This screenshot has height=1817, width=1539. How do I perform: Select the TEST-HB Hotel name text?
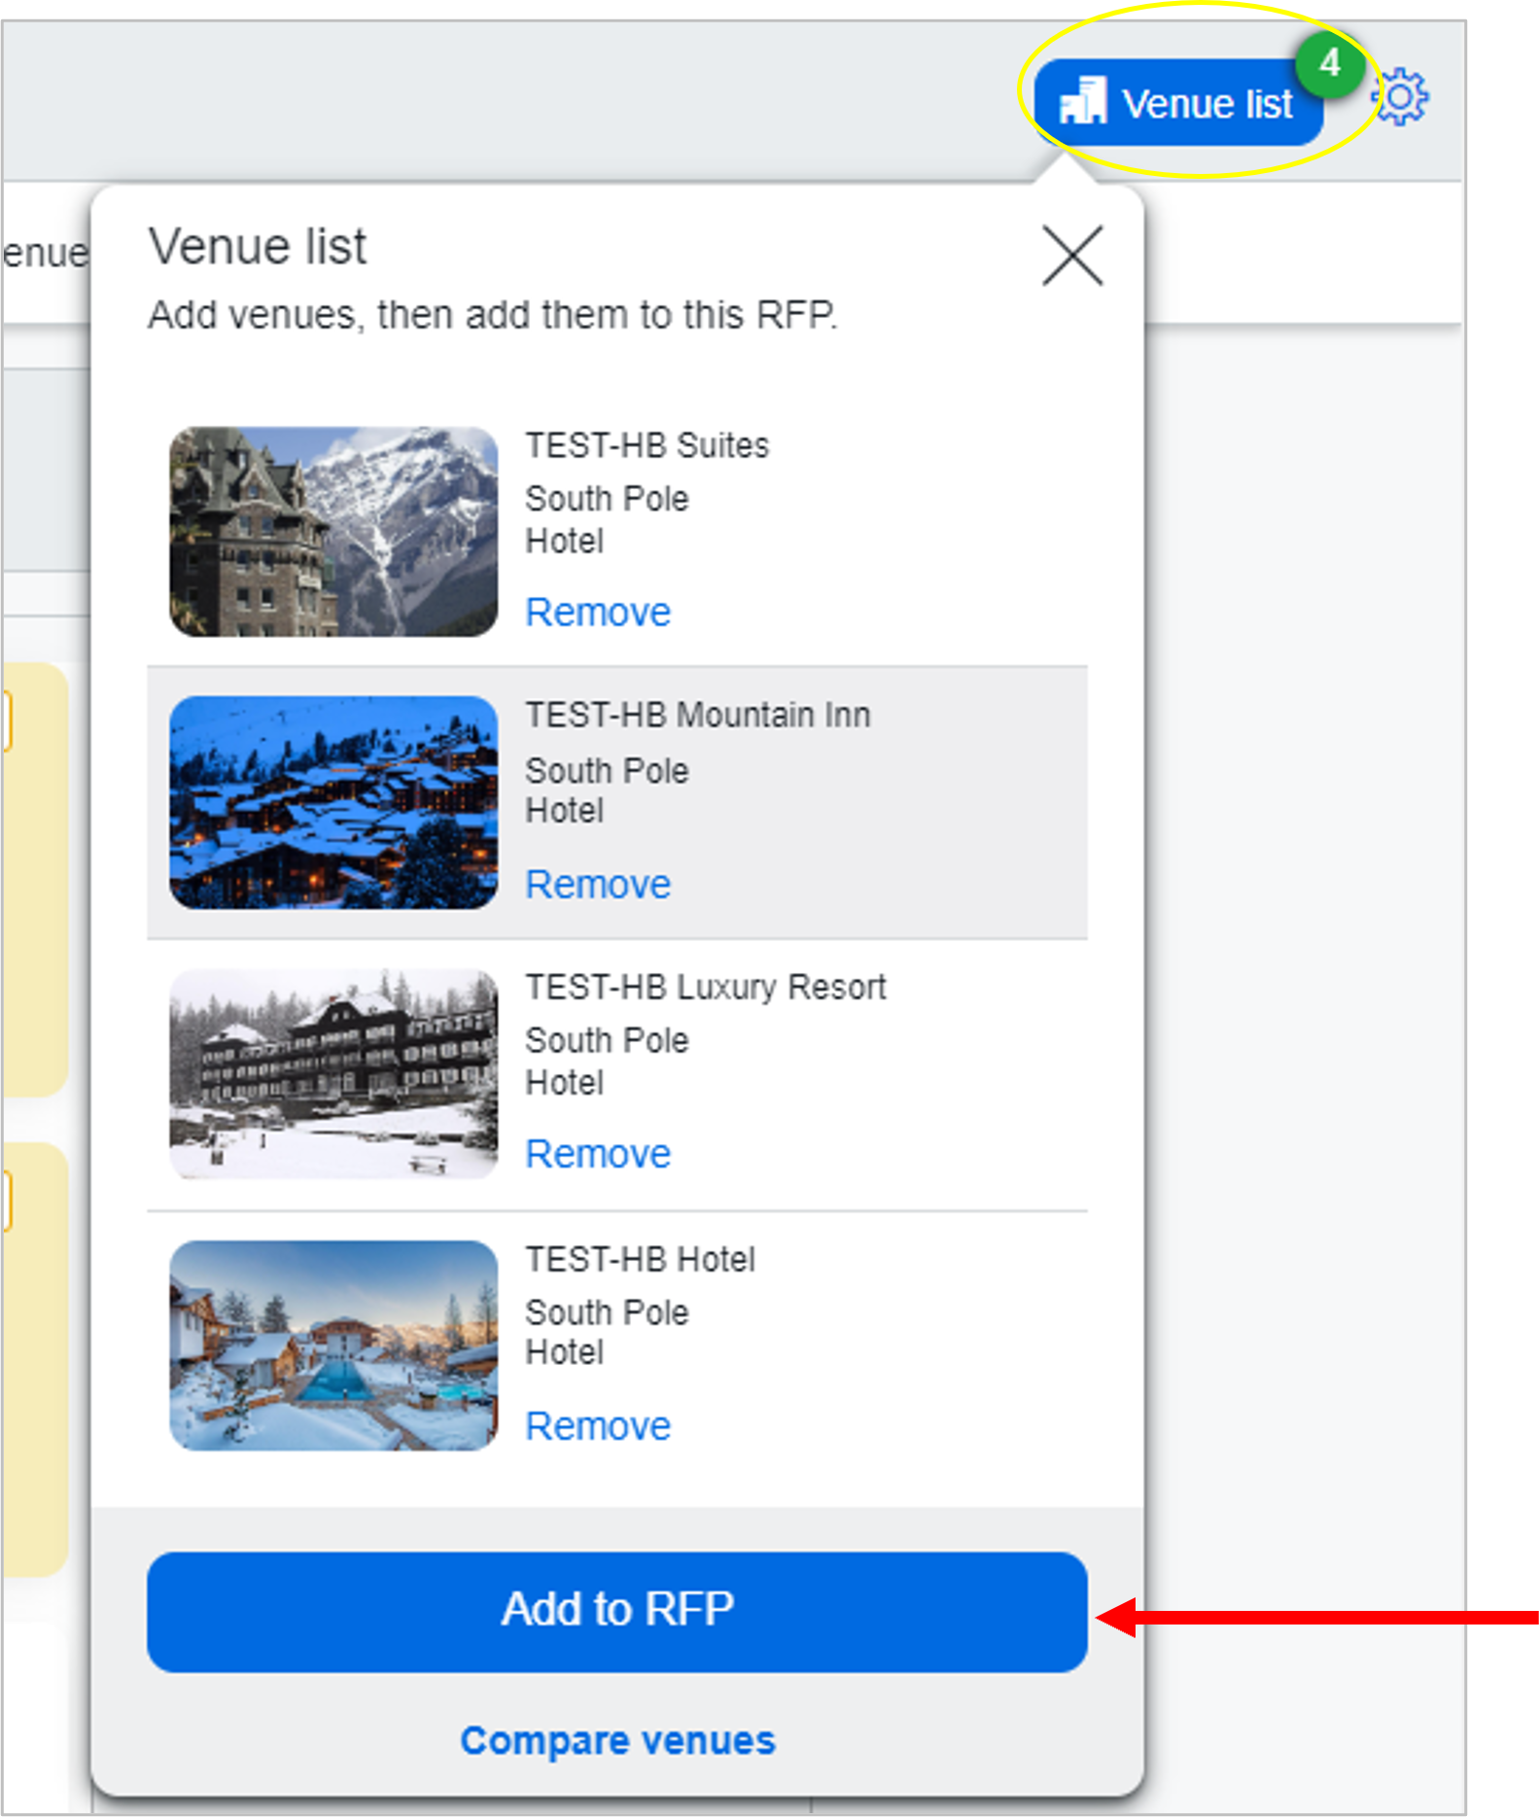(x=641, y=1259)
